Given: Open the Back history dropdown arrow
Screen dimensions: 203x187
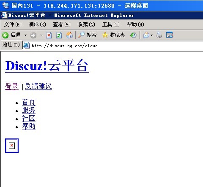Looking at the screenshot, I should (x=25, y=35).
